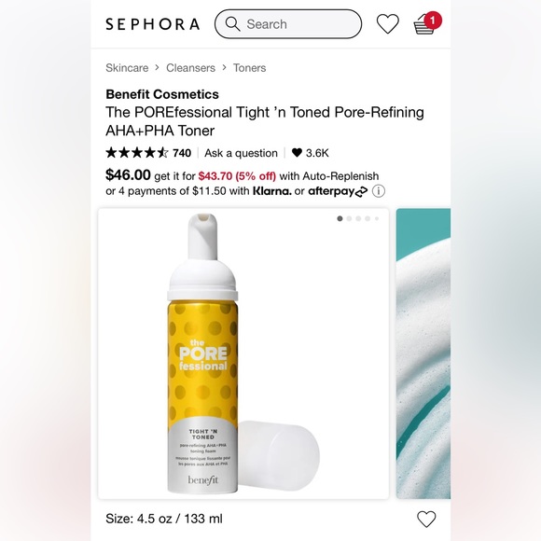This screenshot has width=541, height=541.
Task: Open the 740 reviews count
Action: point(182,153)
